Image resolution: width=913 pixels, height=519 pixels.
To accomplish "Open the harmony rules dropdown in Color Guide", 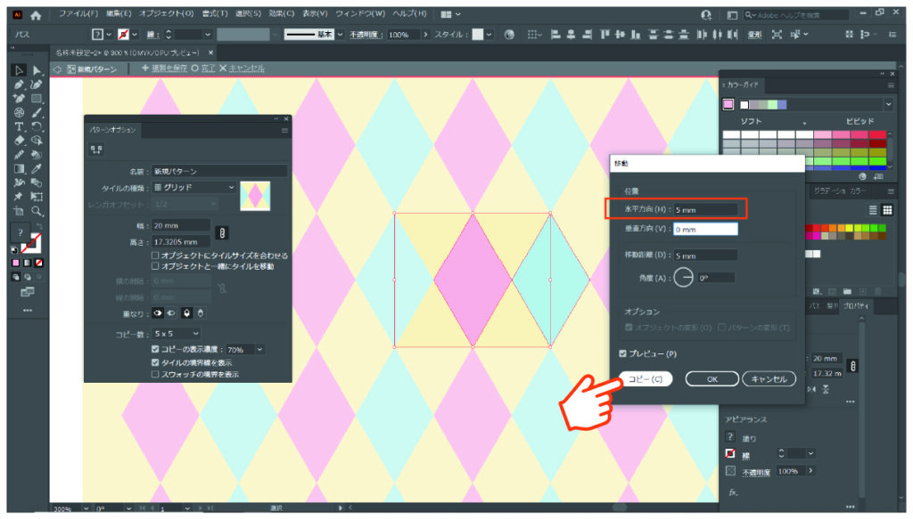I will click(x=888, y=105).
